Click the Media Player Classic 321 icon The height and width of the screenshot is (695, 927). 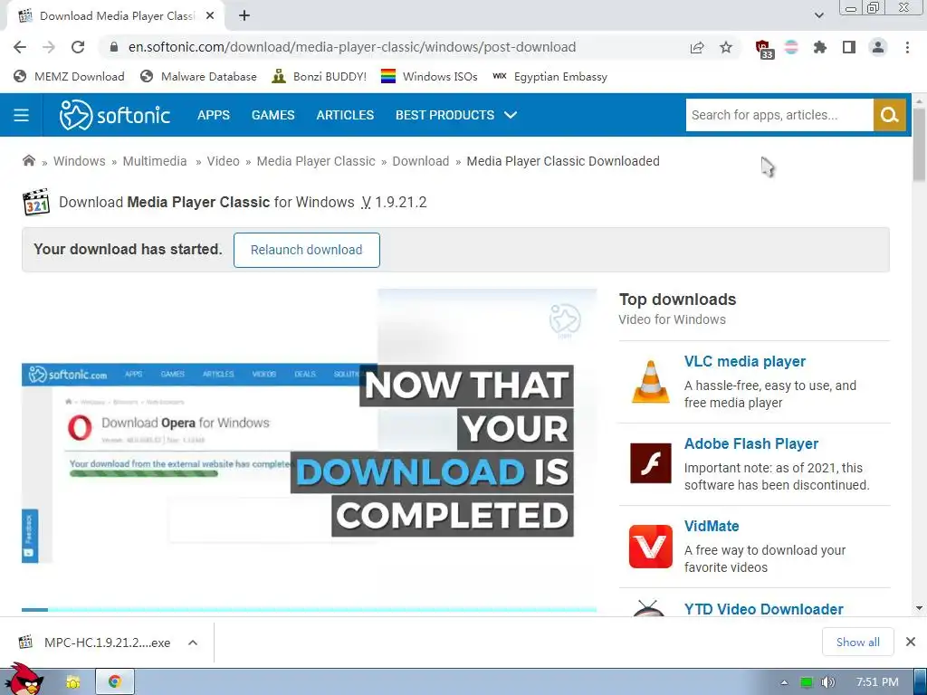(36, 202)
